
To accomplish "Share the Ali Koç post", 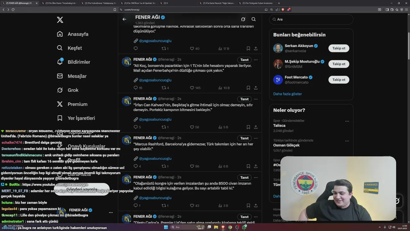I will (256, 88).
